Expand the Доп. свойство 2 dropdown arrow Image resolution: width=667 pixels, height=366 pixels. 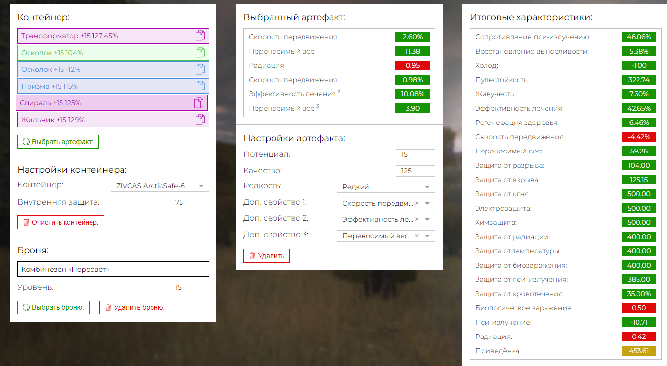(x=427, y=219)
